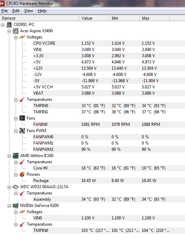Click the AMD Athlon II 160 processor icon
Image resolution: width=185 pixels, height=243 pixels.
[x=16, y=156]
